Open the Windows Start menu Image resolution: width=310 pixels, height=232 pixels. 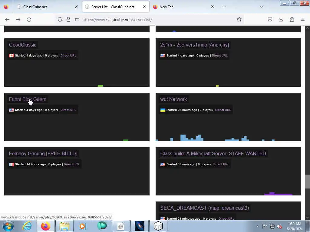point(8,226)
